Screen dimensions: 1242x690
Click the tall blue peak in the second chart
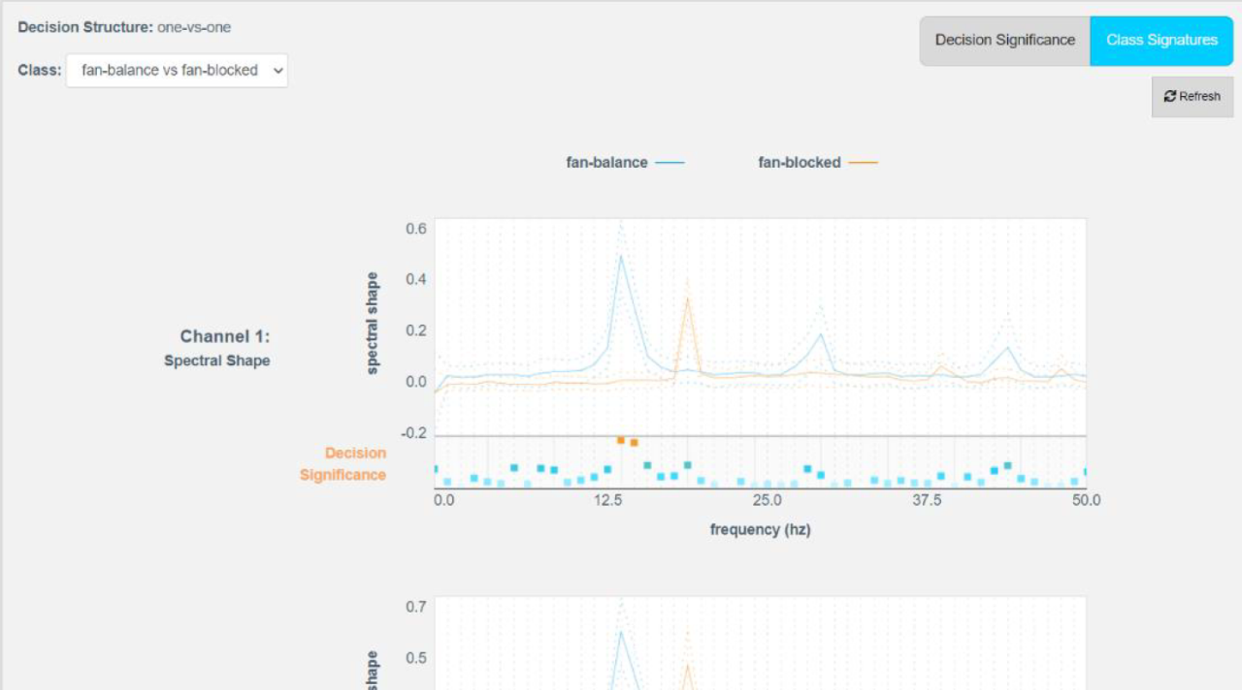coord(621,633)
